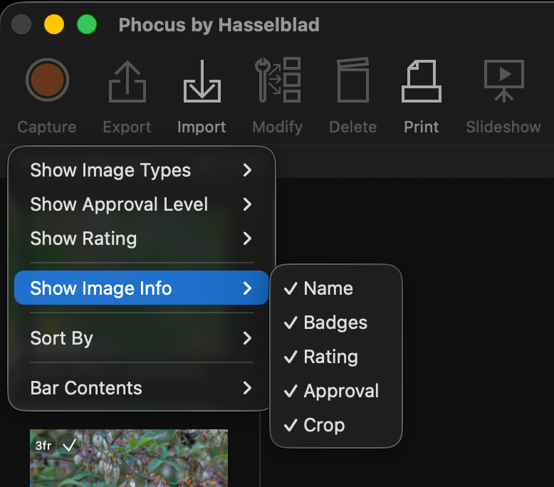This screenshot has width=554, height=487.
Task: Toggle Approval display option
Action: pos(336,391)
